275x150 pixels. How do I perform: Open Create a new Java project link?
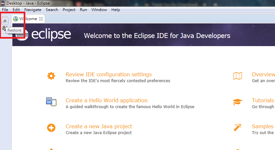(99, 126)
